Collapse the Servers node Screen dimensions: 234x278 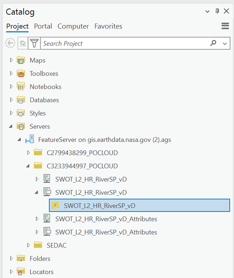tap(11, 126)
